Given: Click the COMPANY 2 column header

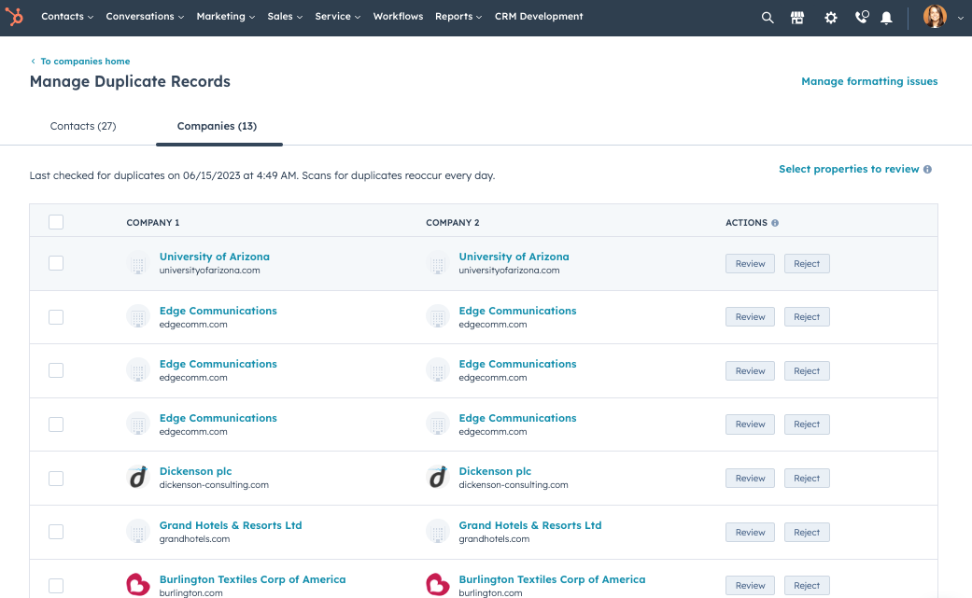Looking at the screenshot, I should [x=453, y=223].
